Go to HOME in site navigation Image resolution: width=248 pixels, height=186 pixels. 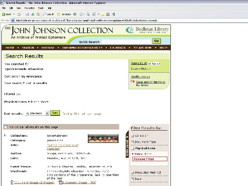click(x=10, y=48)
